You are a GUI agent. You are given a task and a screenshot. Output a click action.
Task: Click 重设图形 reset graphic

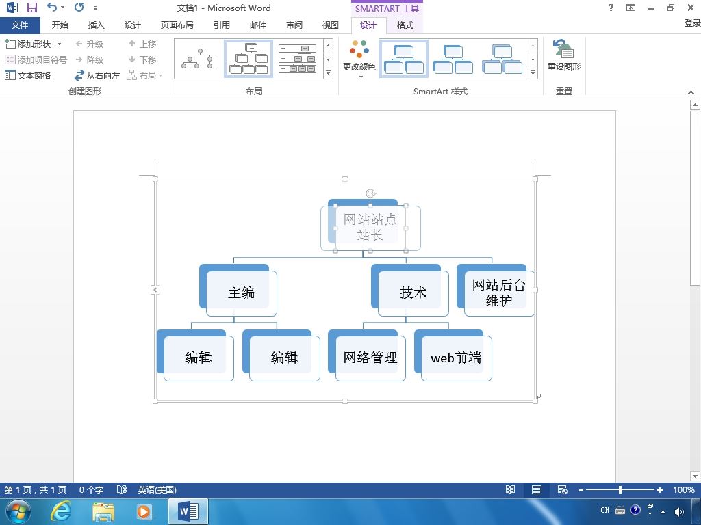tap(564, 55)
